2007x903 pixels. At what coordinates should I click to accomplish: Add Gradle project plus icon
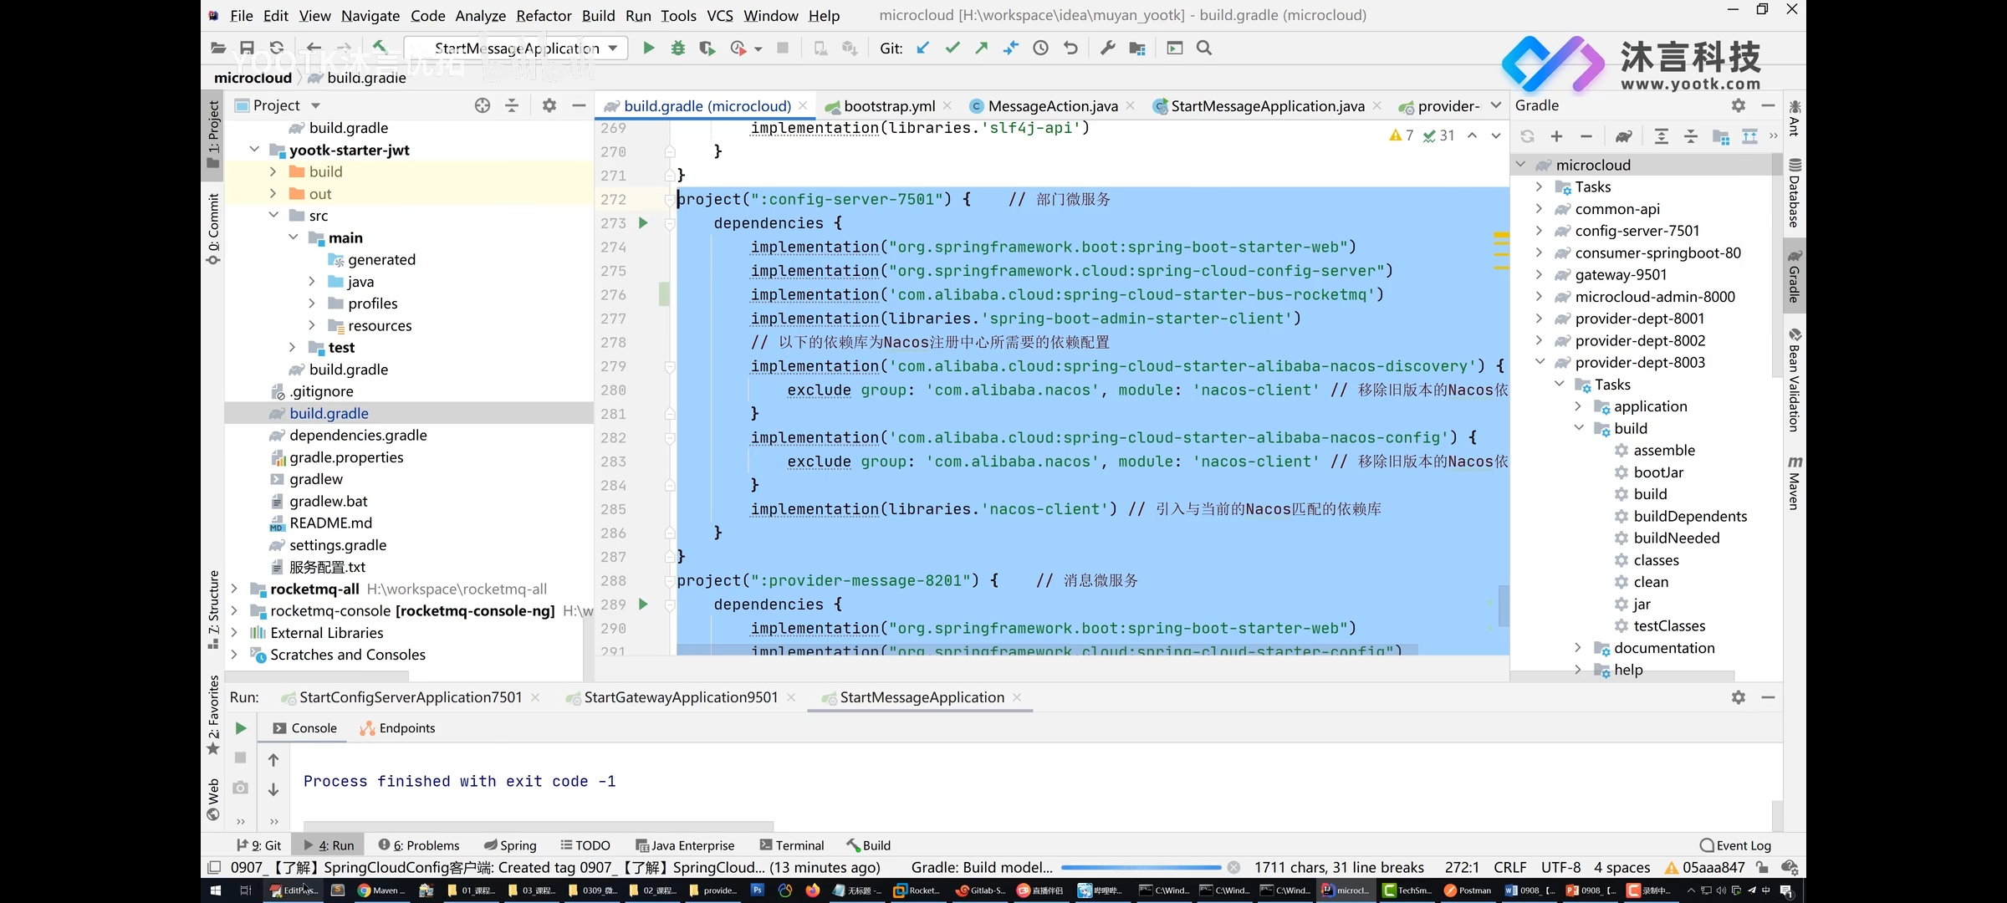1556,136
